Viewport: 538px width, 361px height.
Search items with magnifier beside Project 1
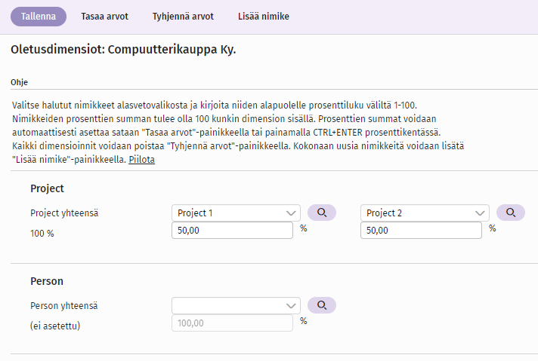(x=322, y=213)
